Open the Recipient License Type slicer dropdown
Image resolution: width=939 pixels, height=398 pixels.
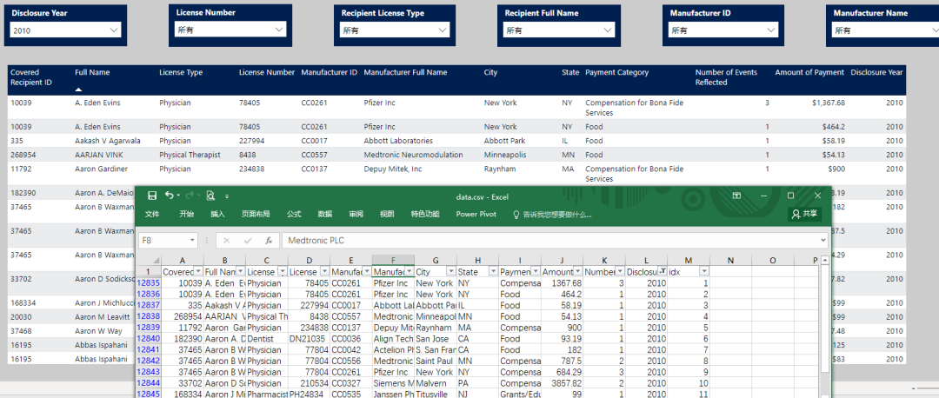(x=395, y=30)
